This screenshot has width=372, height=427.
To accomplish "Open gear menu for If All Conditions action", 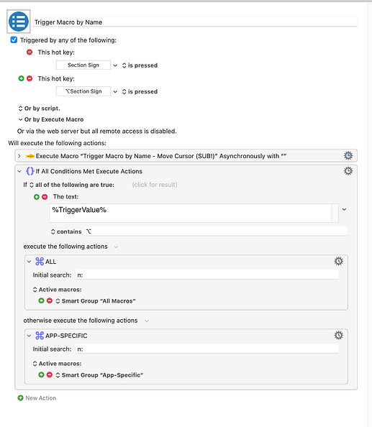I will click(348, 171).
